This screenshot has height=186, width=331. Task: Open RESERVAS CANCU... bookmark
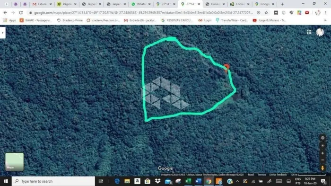(177, 20)
